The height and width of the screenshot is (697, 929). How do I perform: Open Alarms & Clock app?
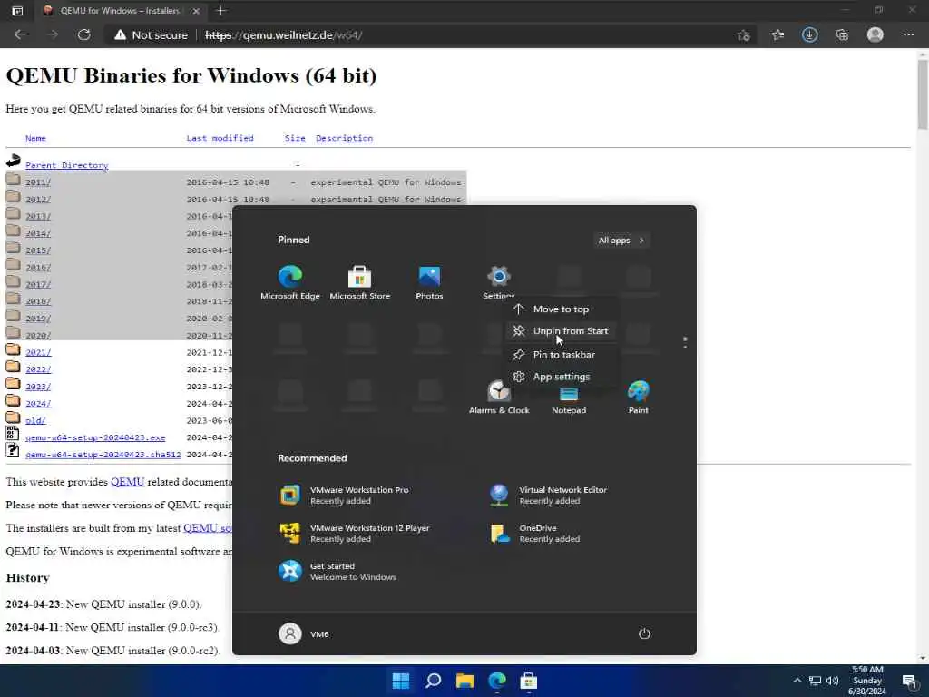click(499, 398)
